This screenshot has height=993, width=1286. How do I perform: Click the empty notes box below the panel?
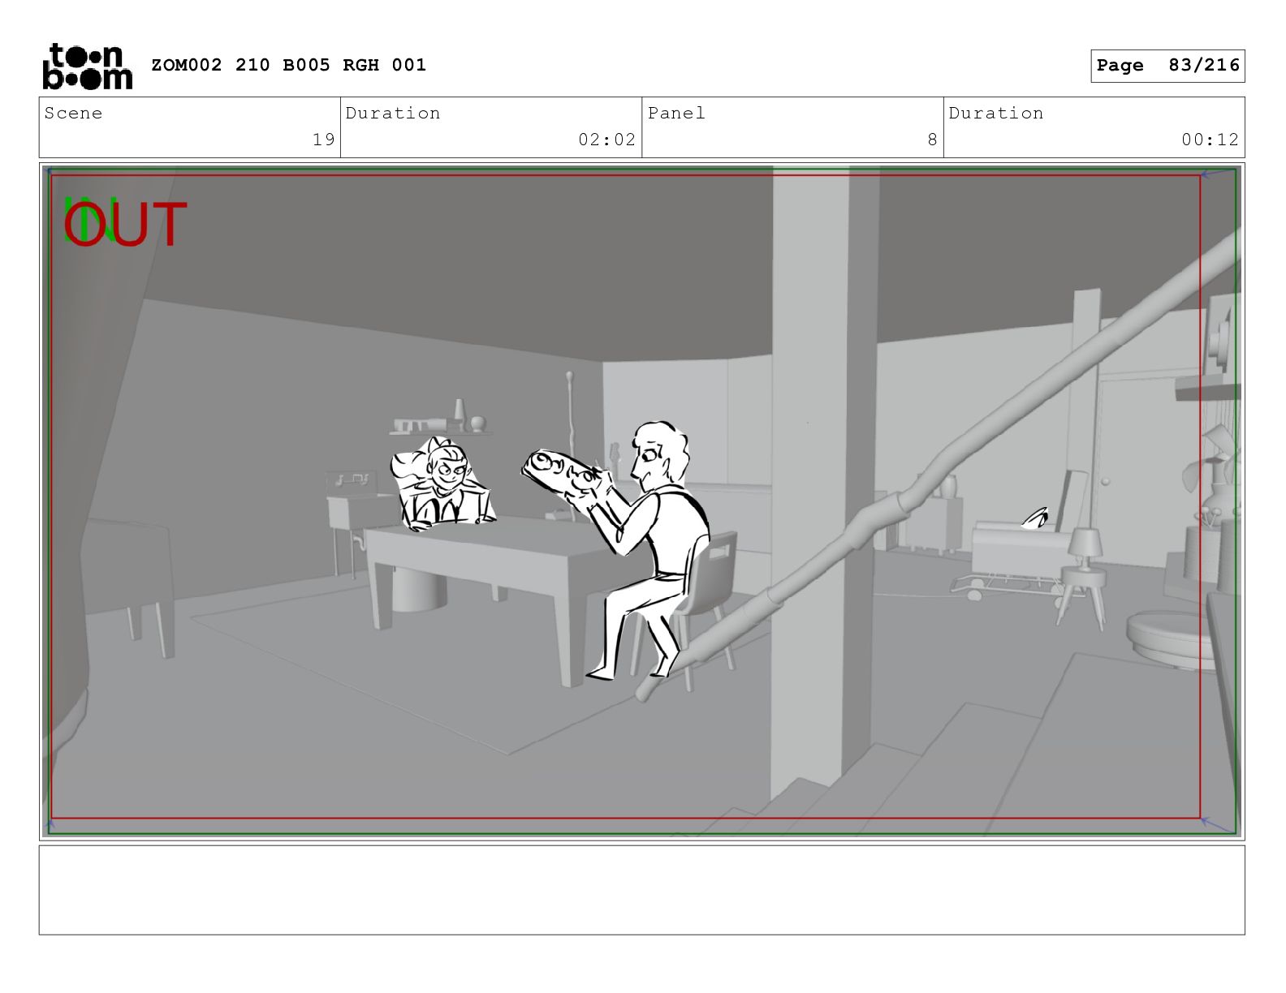[641, 890]
